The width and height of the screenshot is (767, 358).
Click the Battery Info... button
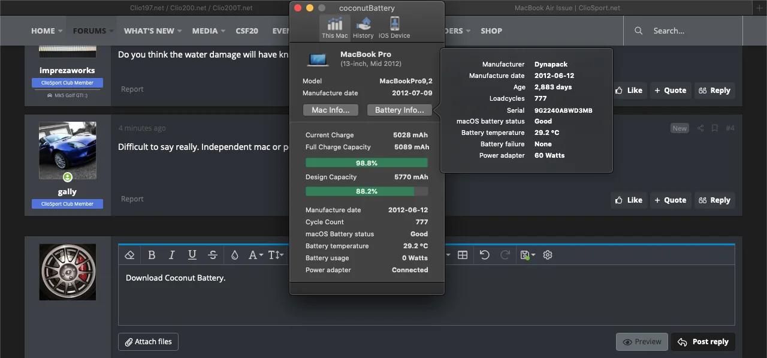click(400, 110)
